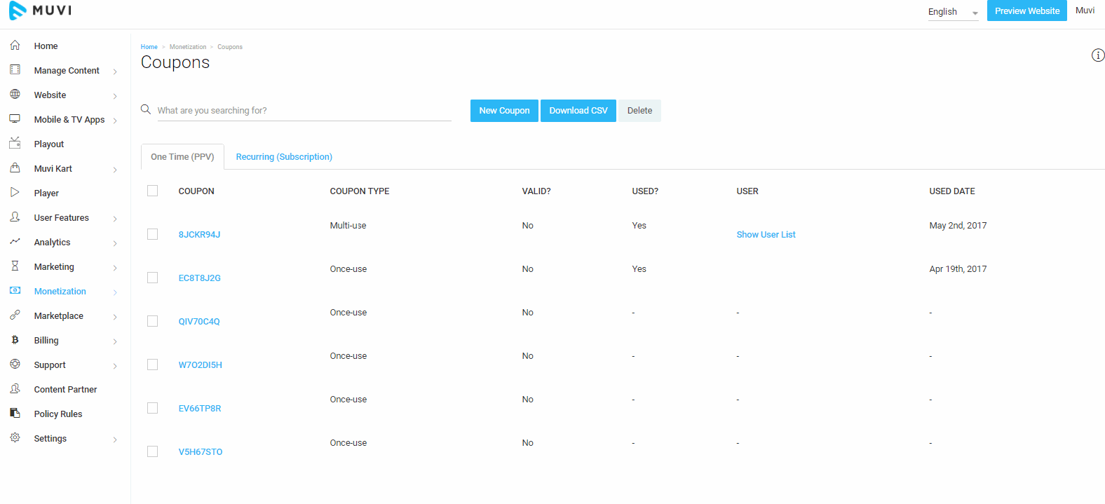This screenshot has height=504, width=1105.
Task: Click the Home house icon in sidebar
Action: tap(15, 45)
